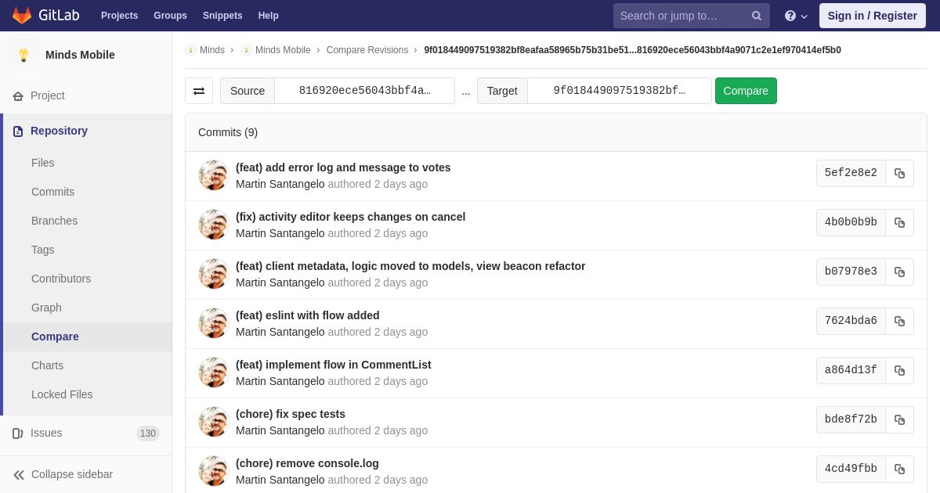Copy commit SHA a864d13f
The height and width of the screenshot is (493, 940).
click(x=899, y=371)
